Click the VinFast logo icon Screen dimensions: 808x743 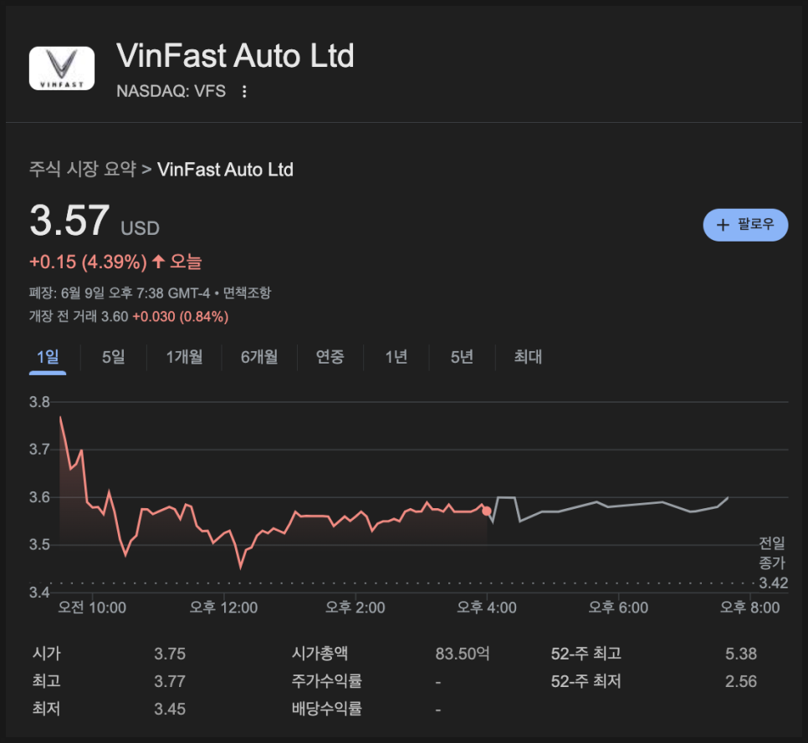[62, 69]
